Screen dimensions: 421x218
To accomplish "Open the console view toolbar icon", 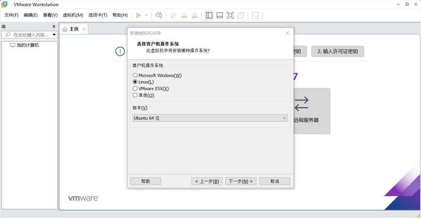I will tap(256, 15).
